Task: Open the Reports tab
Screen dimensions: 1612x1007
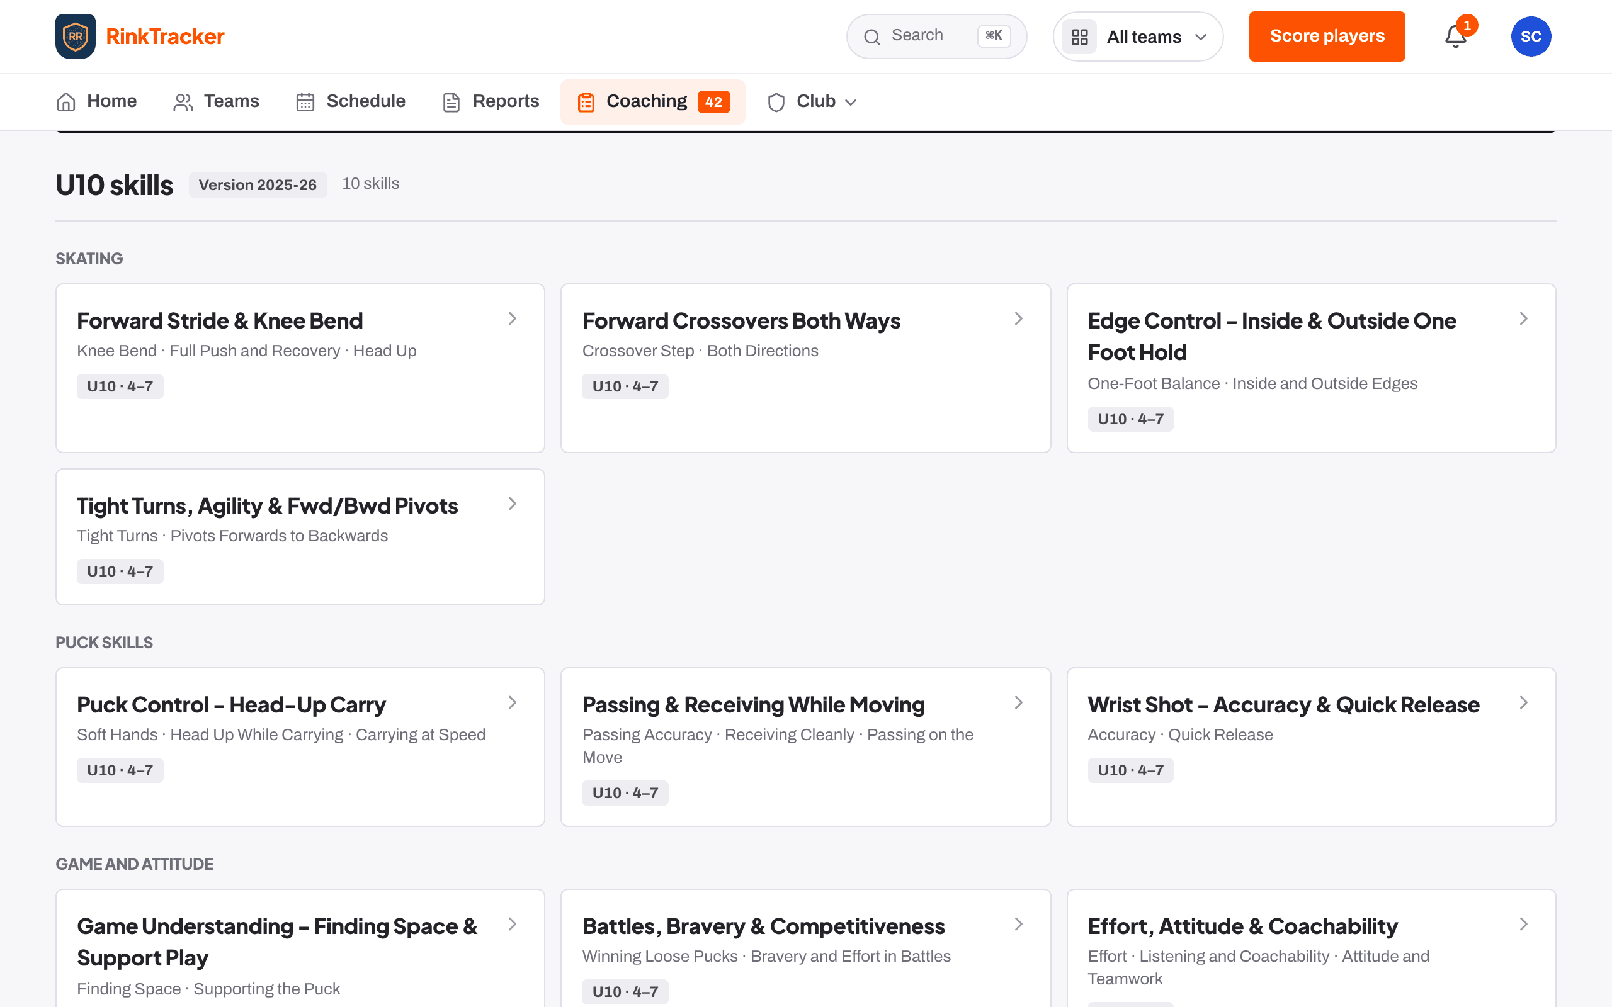Action: [491, 102]
